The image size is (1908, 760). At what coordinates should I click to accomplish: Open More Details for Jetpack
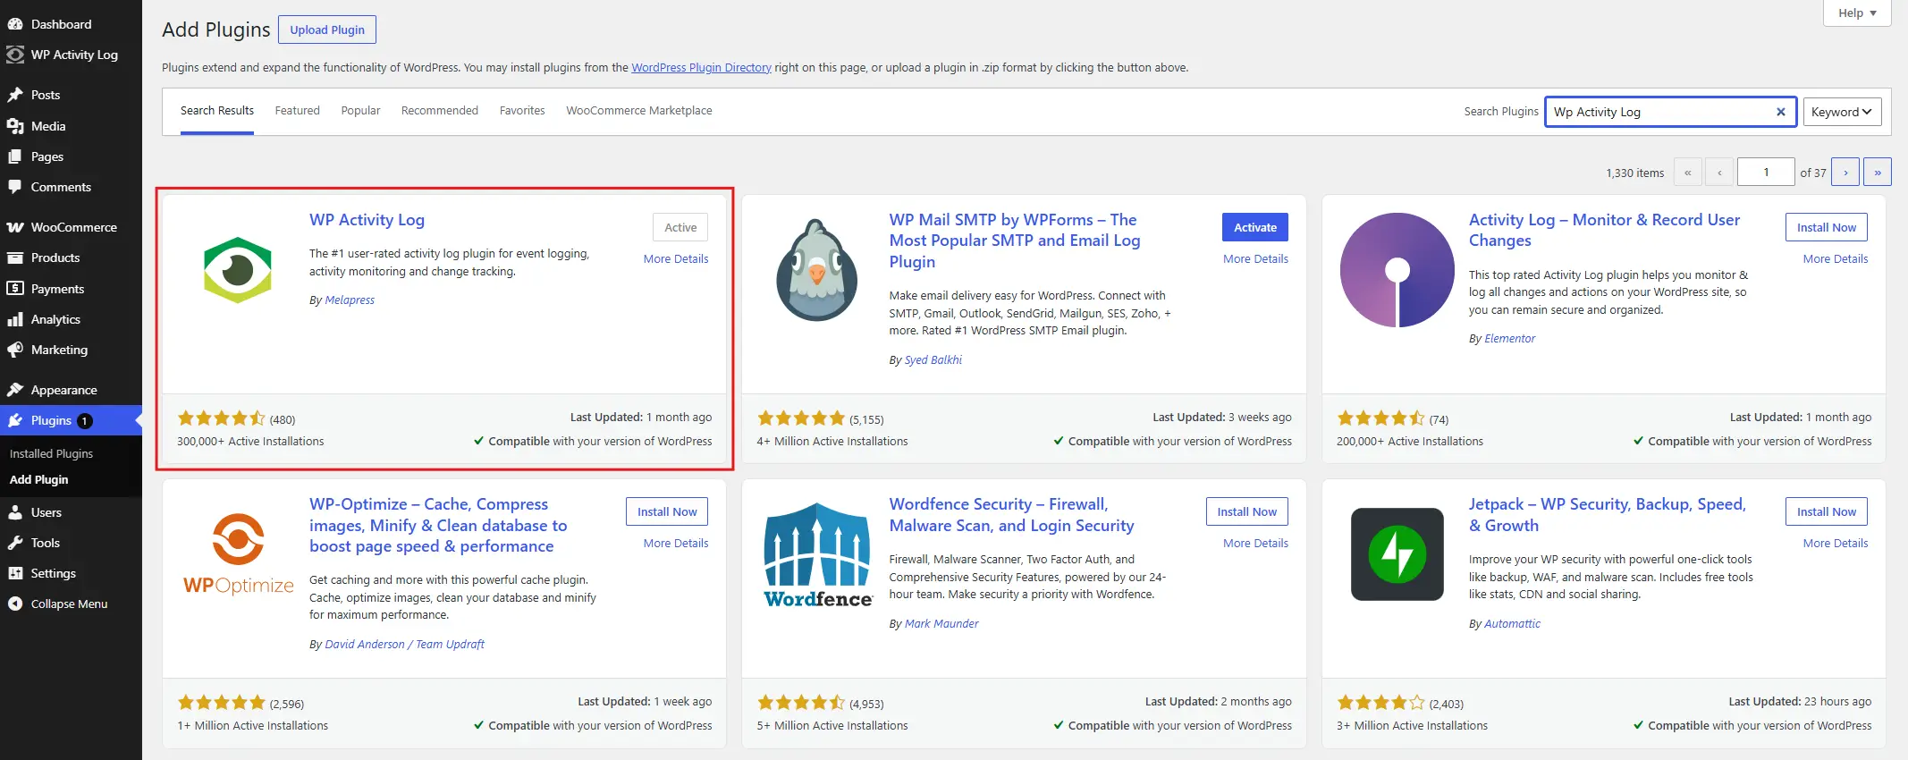(1836, 544)
